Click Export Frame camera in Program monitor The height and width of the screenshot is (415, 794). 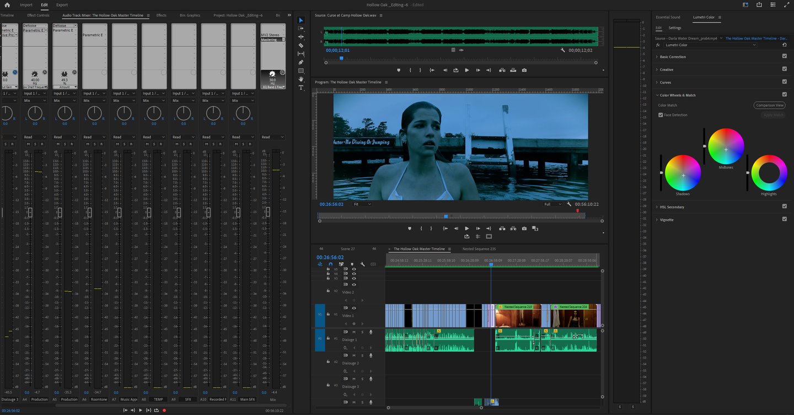(524, 228)
